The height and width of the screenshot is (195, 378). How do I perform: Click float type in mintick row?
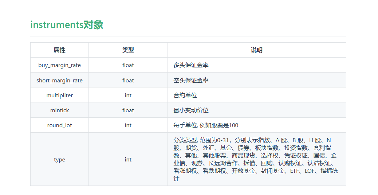128,110
